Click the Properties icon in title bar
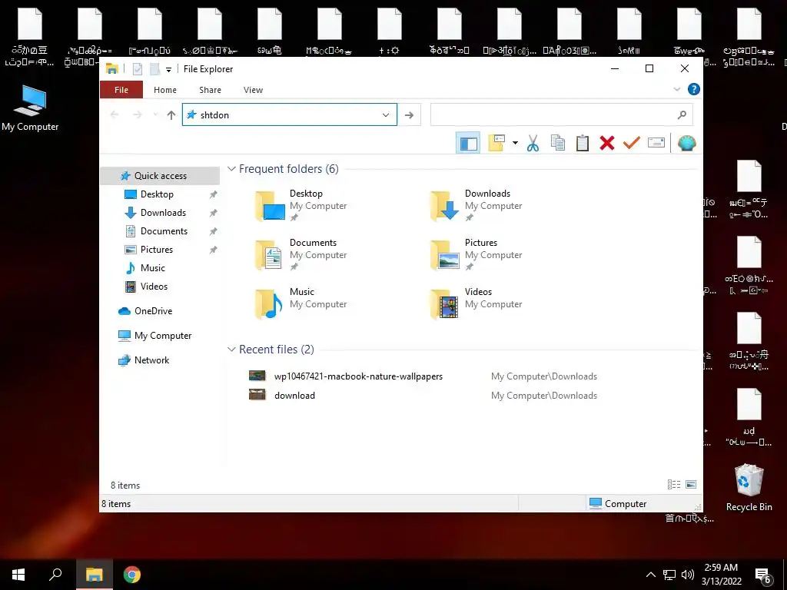Viewport: 787px width, 590px height. point(138,69)
